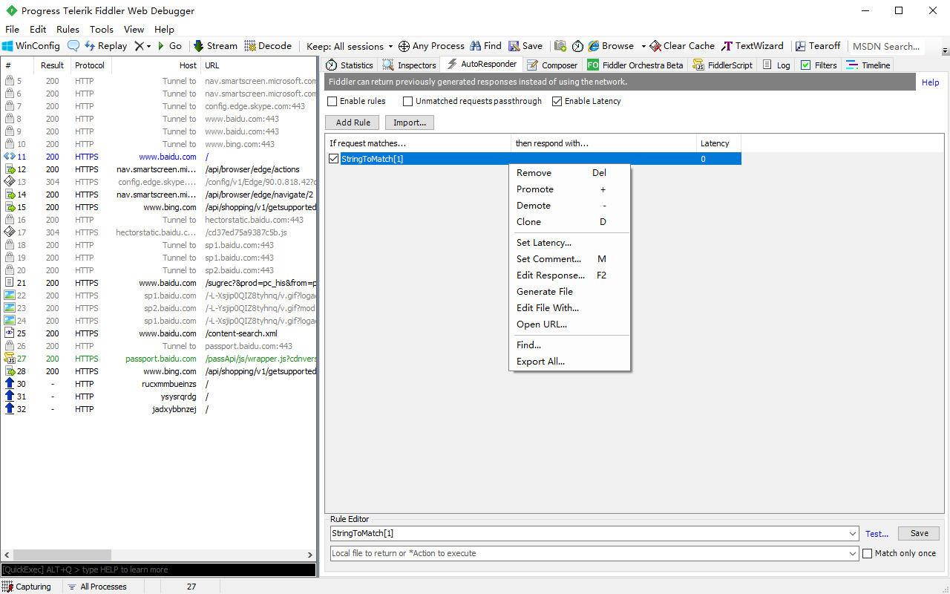The image size is (950, 594).
Task: Select Any Process target picker
Action: (431, 46)
